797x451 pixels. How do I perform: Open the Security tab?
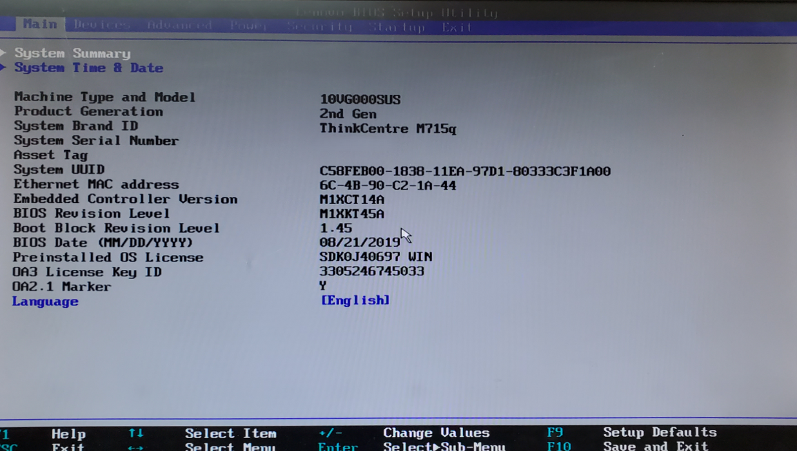pyautogui.click(x=319, y=26)
